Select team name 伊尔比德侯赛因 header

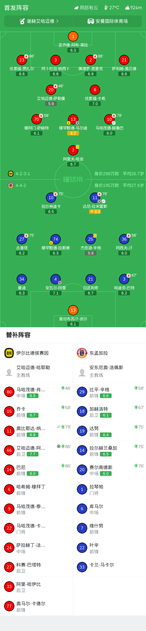32,353
